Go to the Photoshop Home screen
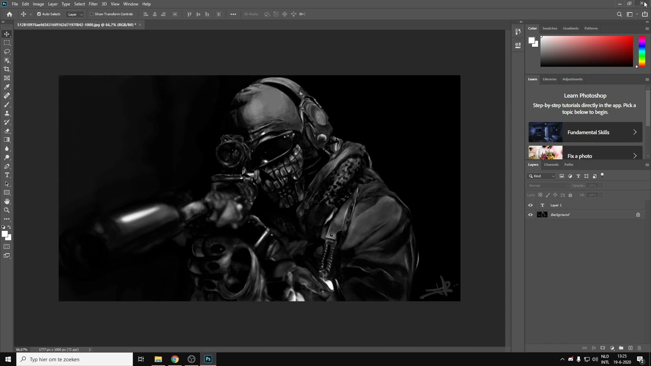651x366 pixels. [x=9, y=14]
